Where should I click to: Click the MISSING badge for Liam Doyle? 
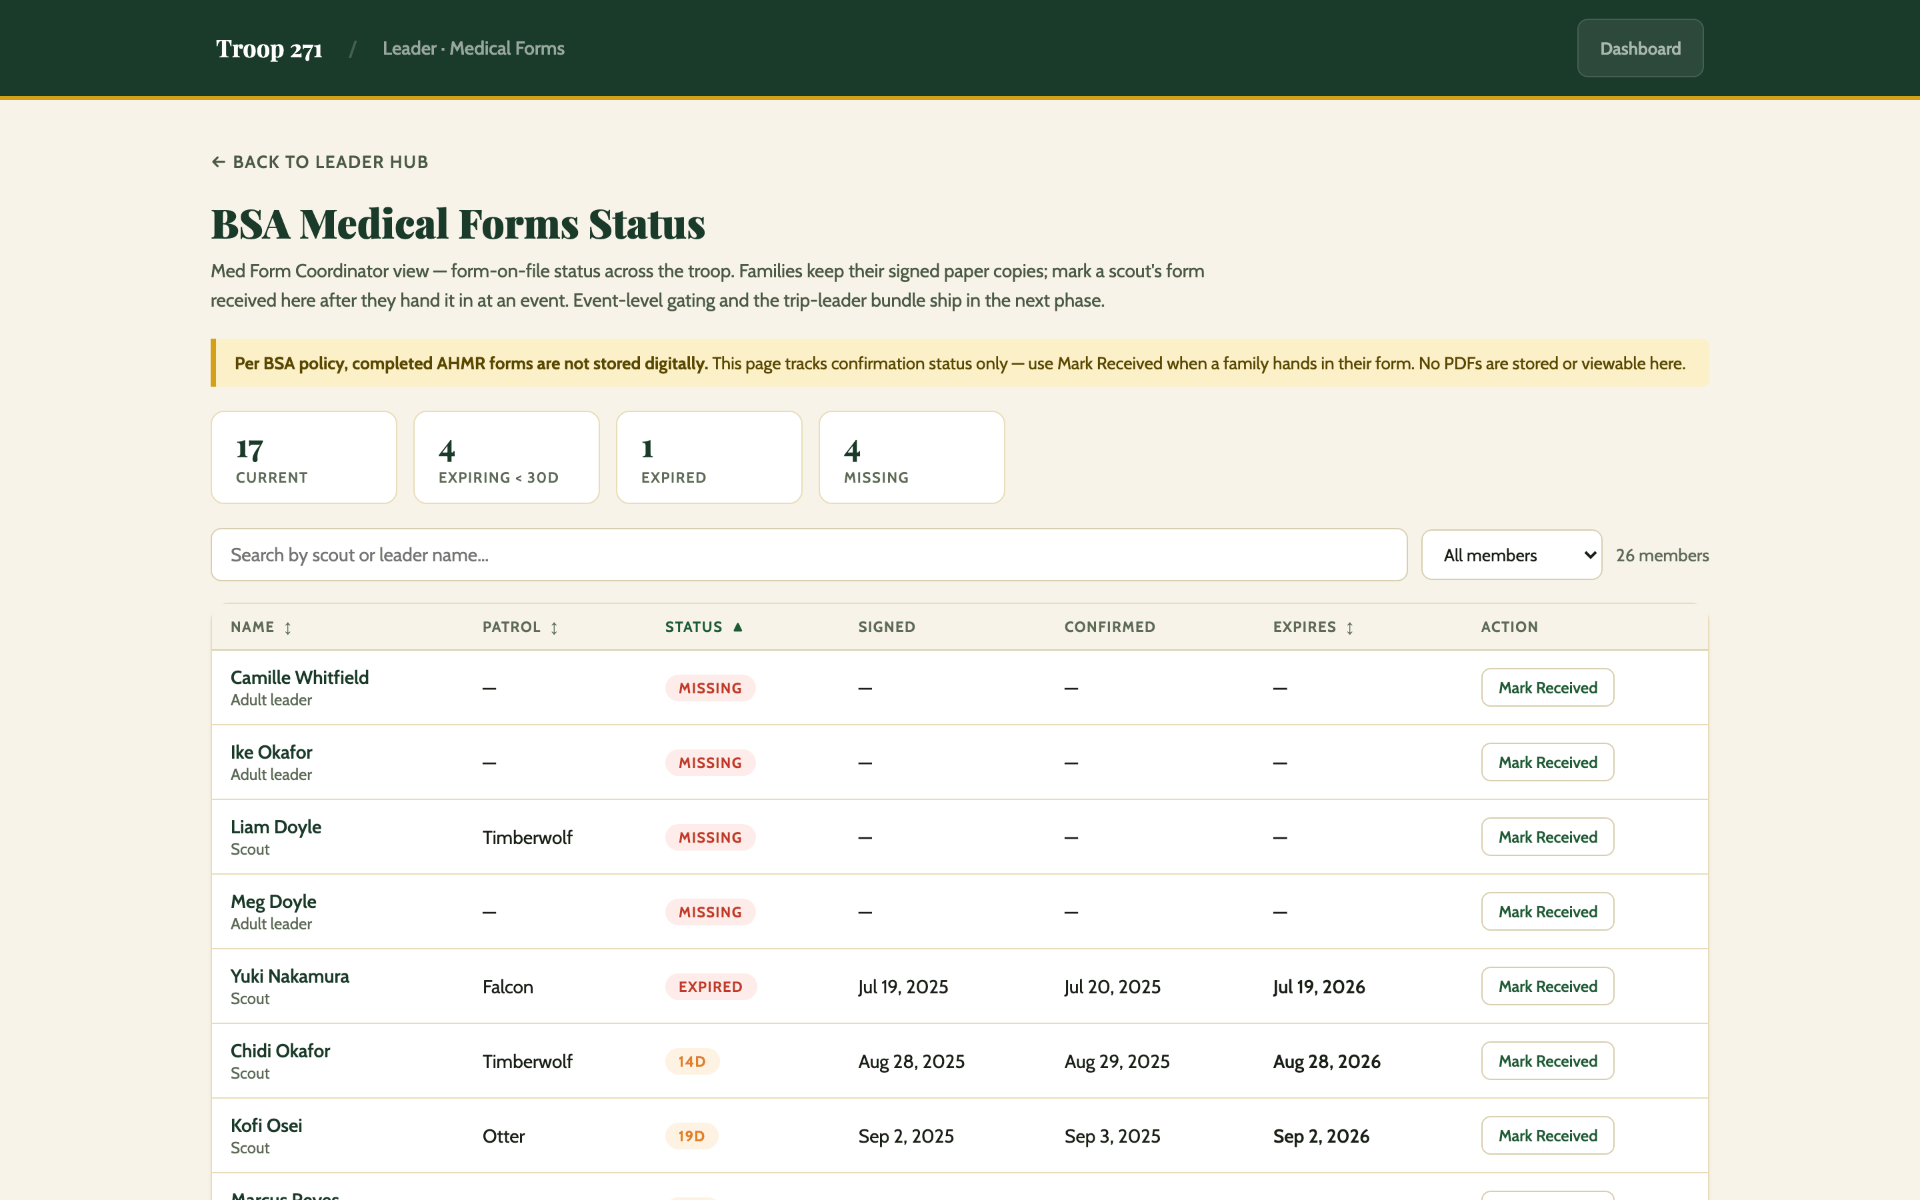click(x=710, y=837)
